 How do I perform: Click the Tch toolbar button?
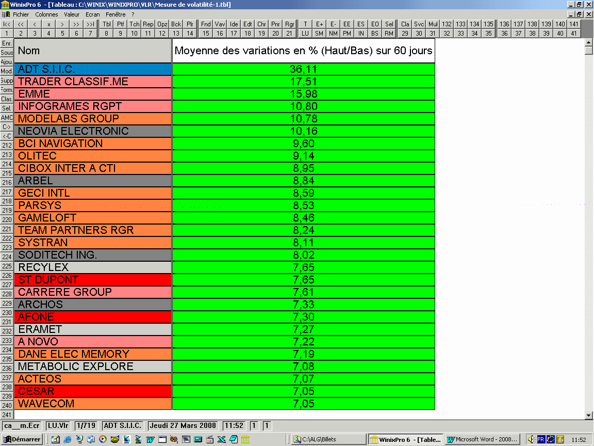pos(135,24)
